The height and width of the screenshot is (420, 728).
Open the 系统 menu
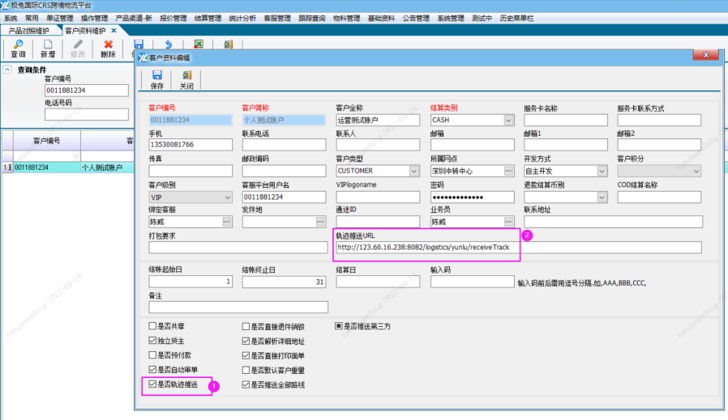(11, 18)
